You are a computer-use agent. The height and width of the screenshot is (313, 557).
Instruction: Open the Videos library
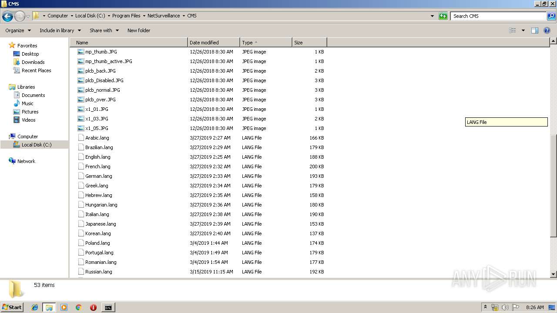(x=28, y=120)
